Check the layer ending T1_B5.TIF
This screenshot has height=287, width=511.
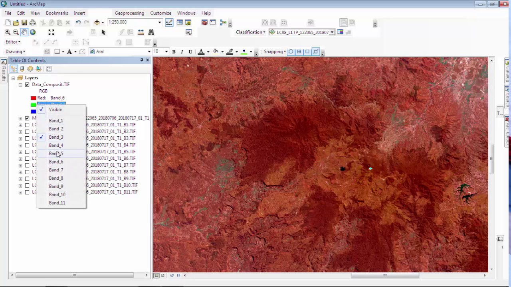(x=27, y=151)
